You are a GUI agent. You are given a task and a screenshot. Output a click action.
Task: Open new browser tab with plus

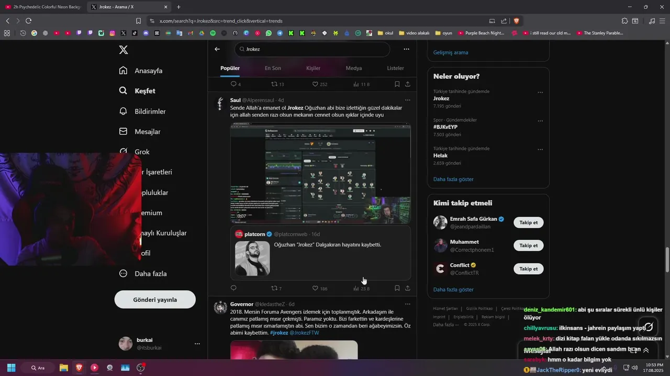click(x=178, y=7)
